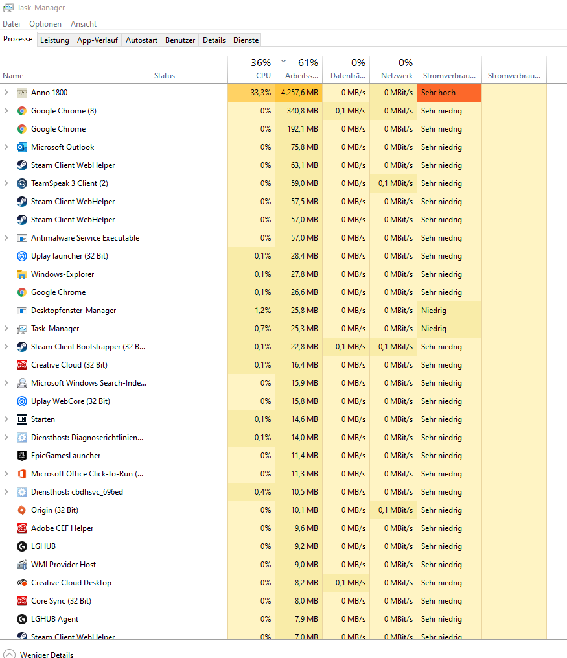Expand the Task-Manager process row

(6, 329)
